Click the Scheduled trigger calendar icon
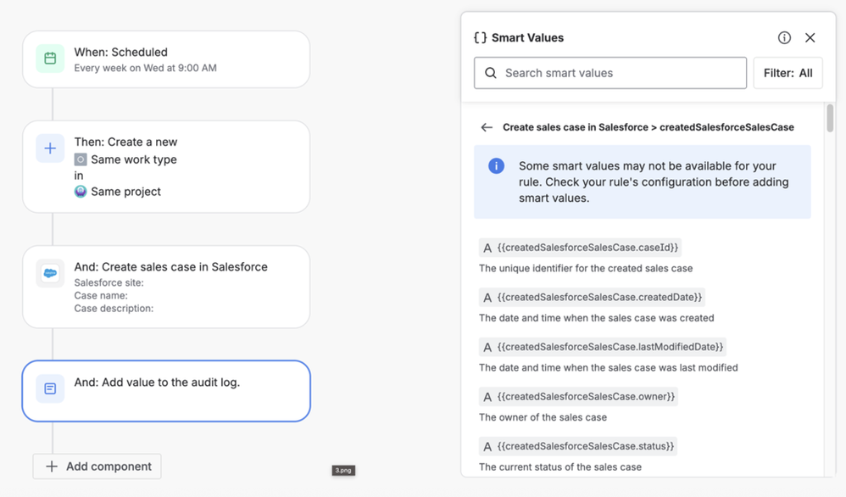846x497 pixels. point(50,59)
